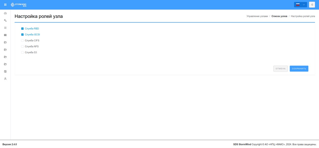Go to Управление узлами breadcrumb

coord(257,16)
